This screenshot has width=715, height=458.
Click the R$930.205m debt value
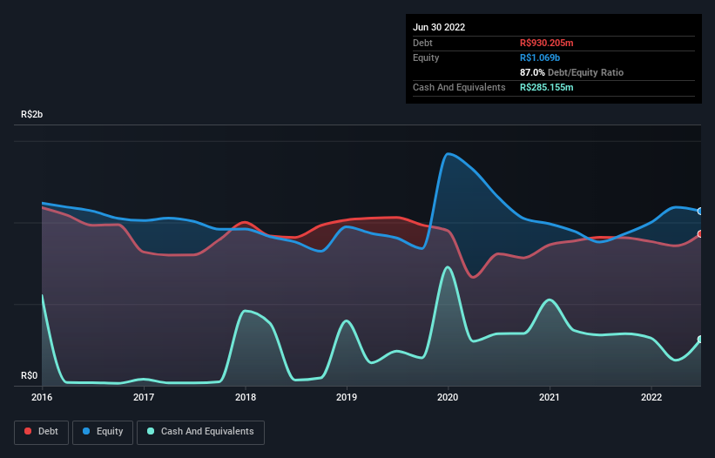pyautogui.click(x=547, y=43)
